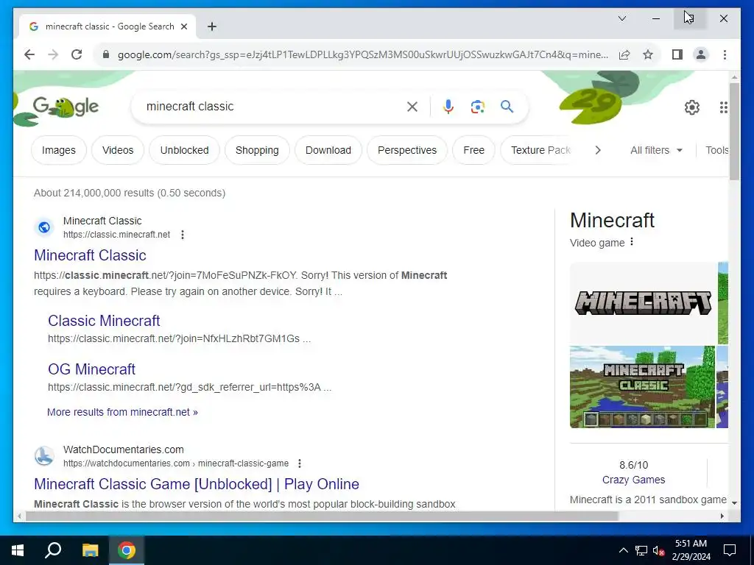Search by image with Google Lens icon

point(477,107)
